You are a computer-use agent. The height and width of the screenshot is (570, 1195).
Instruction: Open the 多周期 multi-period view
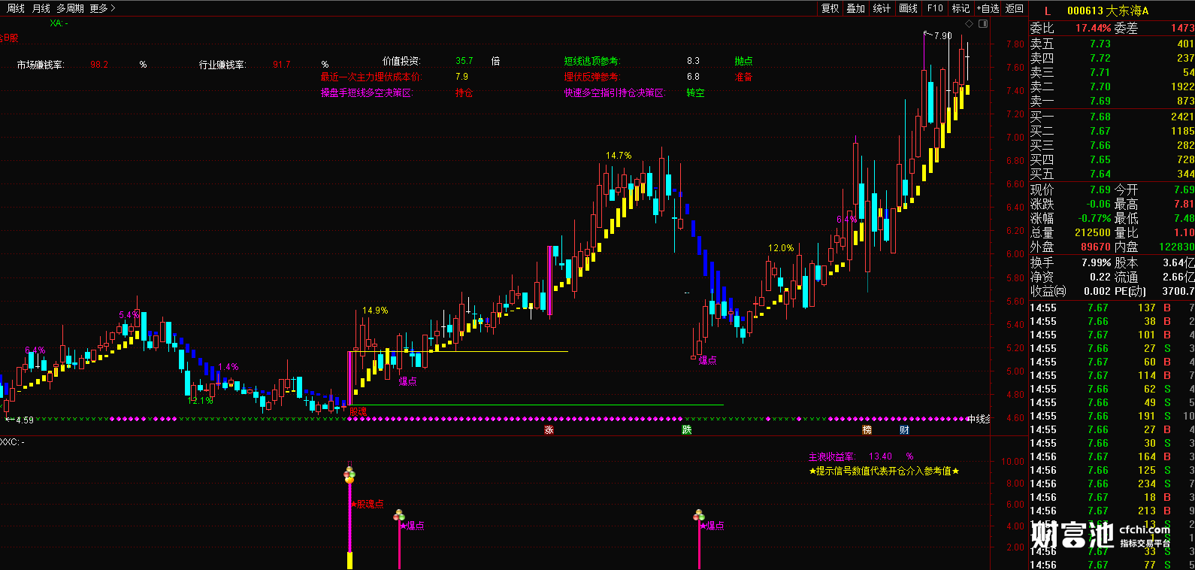tap(70, 8)
